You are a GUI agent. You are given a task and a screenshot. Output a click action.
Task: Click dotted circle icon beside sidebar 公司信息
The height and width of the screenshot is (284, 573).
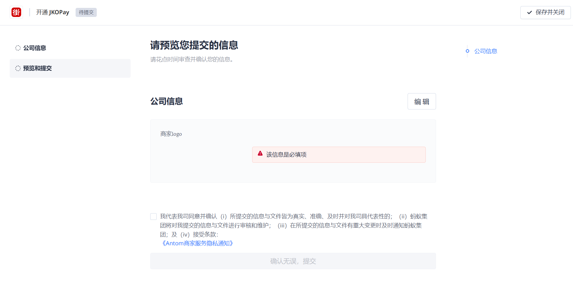click(x=18, y=48)
